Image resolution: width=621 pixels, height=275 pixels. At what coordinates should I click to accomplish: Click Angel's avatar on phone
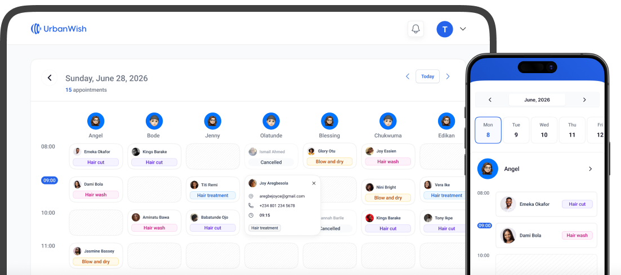(488, 169)
